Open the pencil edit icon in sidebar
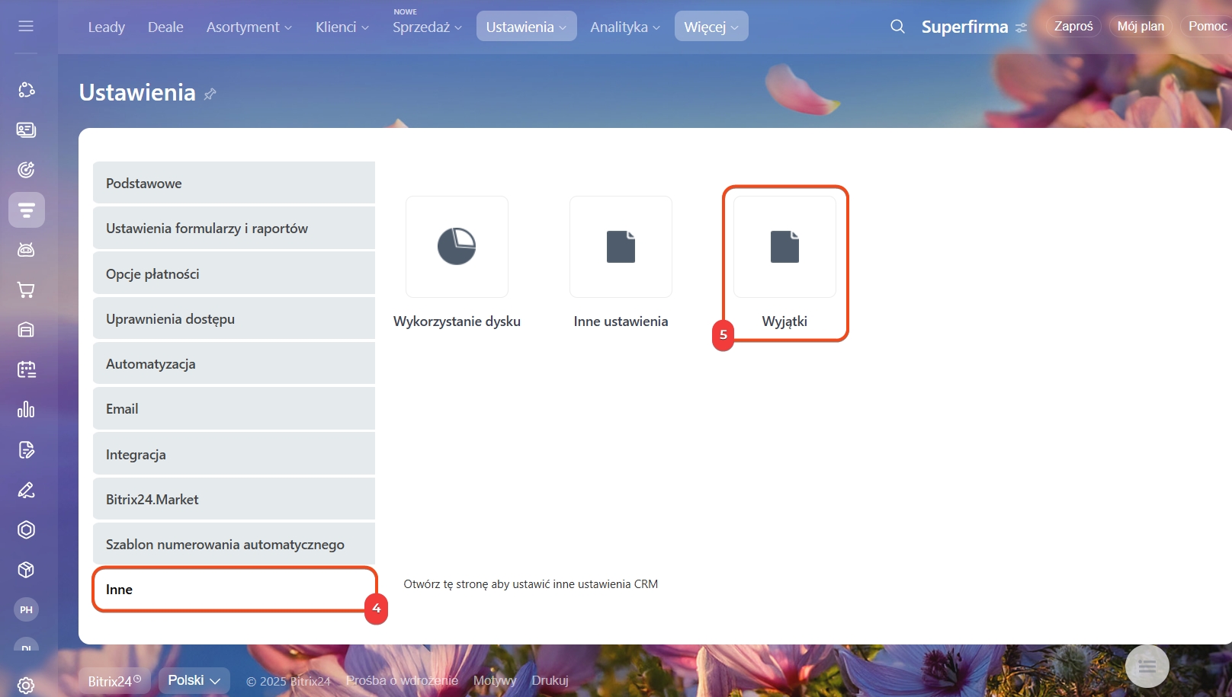 tap(26, 490)
